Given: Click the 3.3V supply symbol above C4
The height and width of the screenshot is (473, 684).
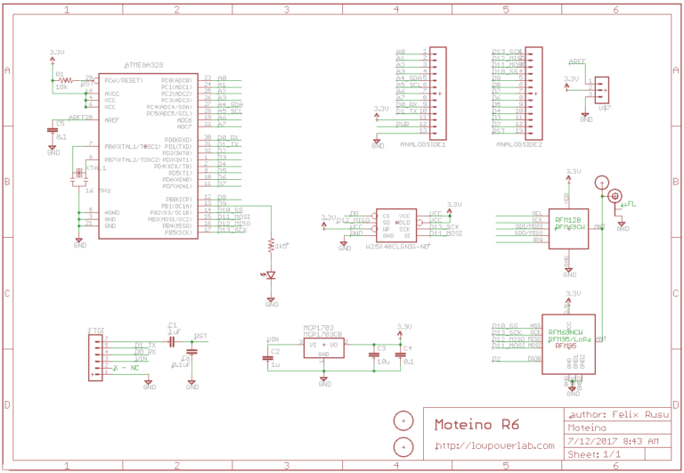Looking at the screenshot, I should pos(401,332).
